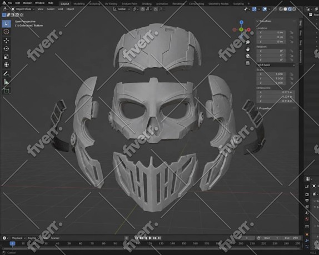This screenshot has height=255, width=319.
Task: Open the Global transform orientation dropdown
Action: pos(122,9)
